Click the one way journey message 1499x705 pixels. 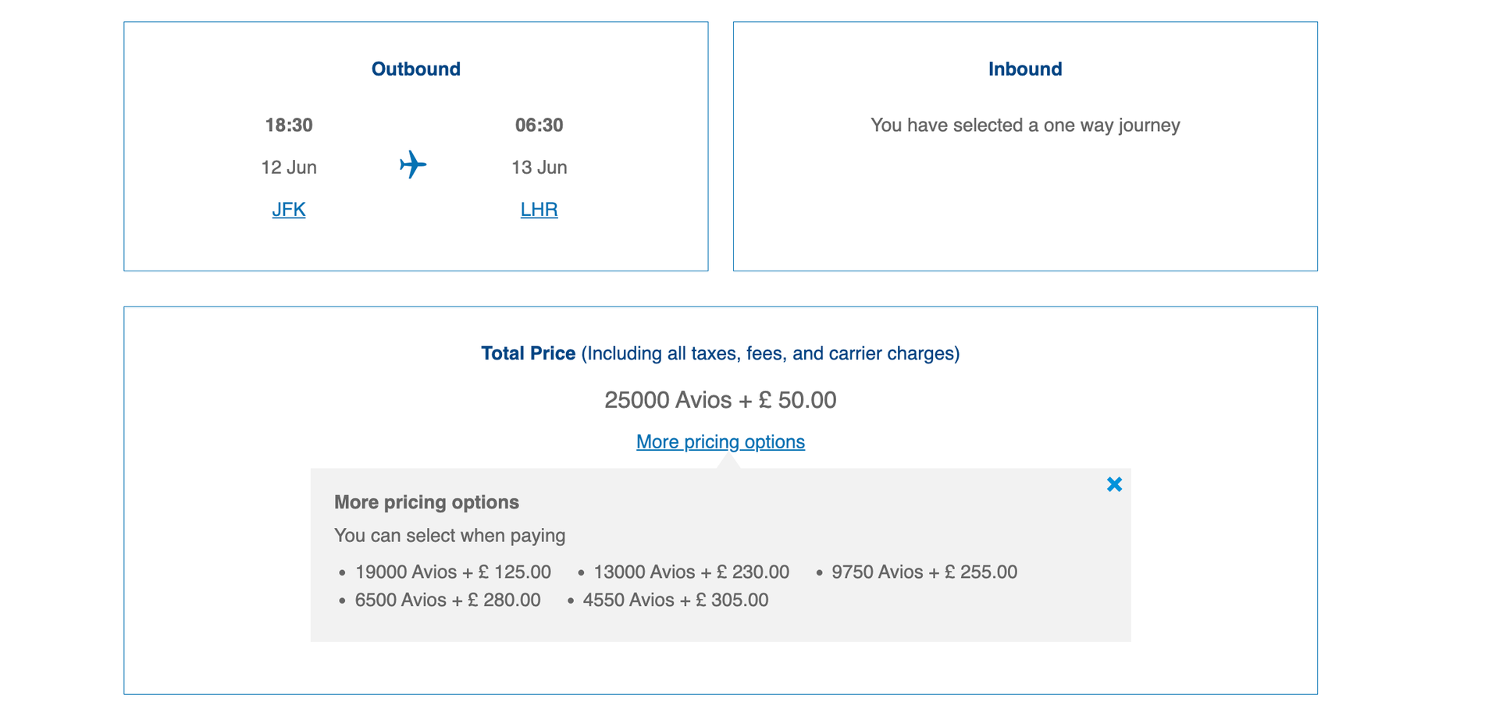[x=1025, y=125]
